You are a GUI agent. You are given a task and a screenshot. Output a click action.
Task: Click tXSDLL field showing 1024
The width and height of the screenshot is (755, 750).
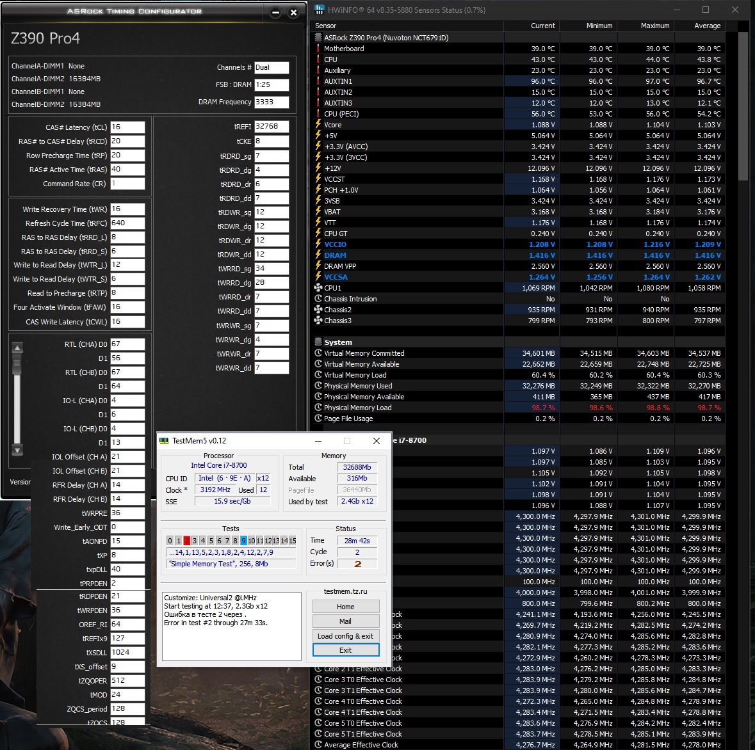coord(127,652)
